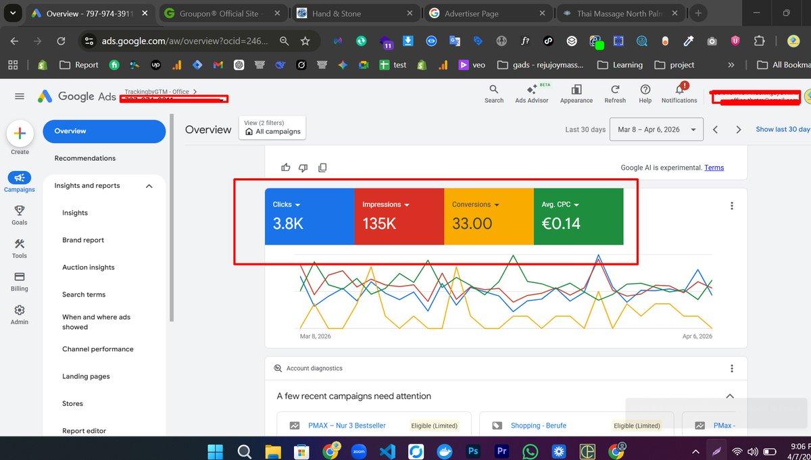Open Ads Advisor beta
The width and height of the screenshot is (811, 460).
532,94
